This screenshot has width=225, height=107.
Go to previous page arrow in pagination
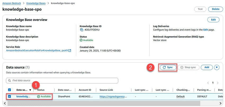point(208,83)
